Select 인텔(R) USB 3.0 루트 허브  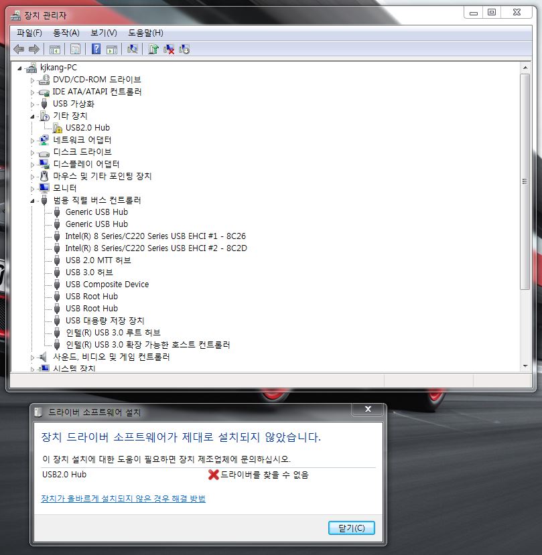[x=113, y=332]
